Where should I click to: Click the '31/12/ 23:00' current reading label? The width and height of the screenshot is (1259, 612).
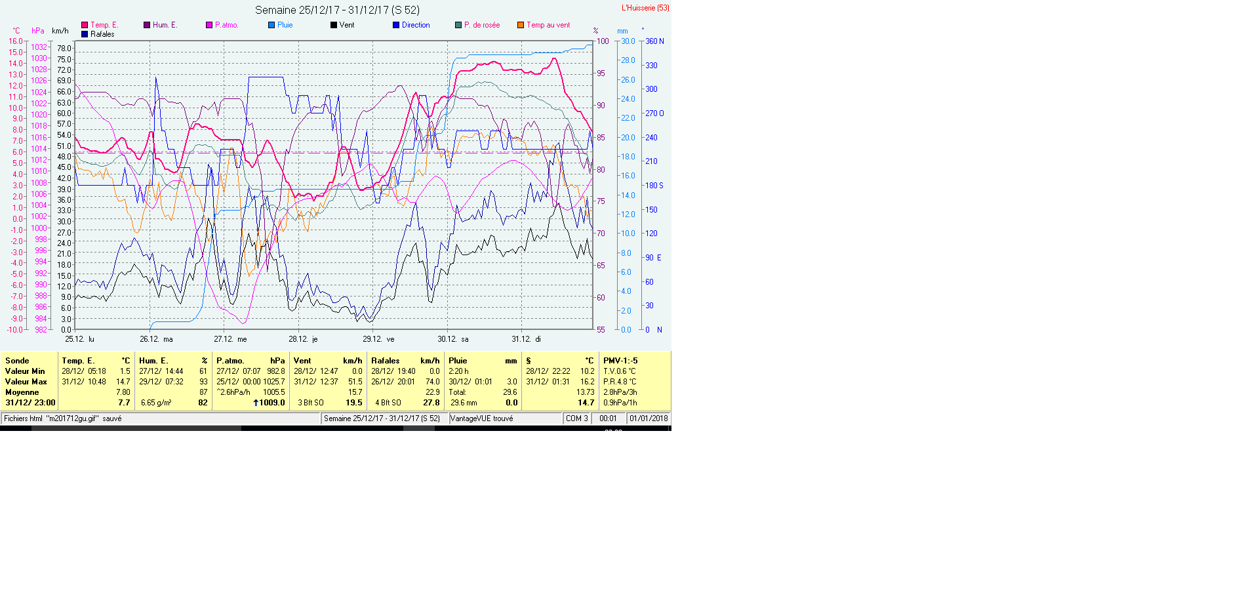[30, 403]
